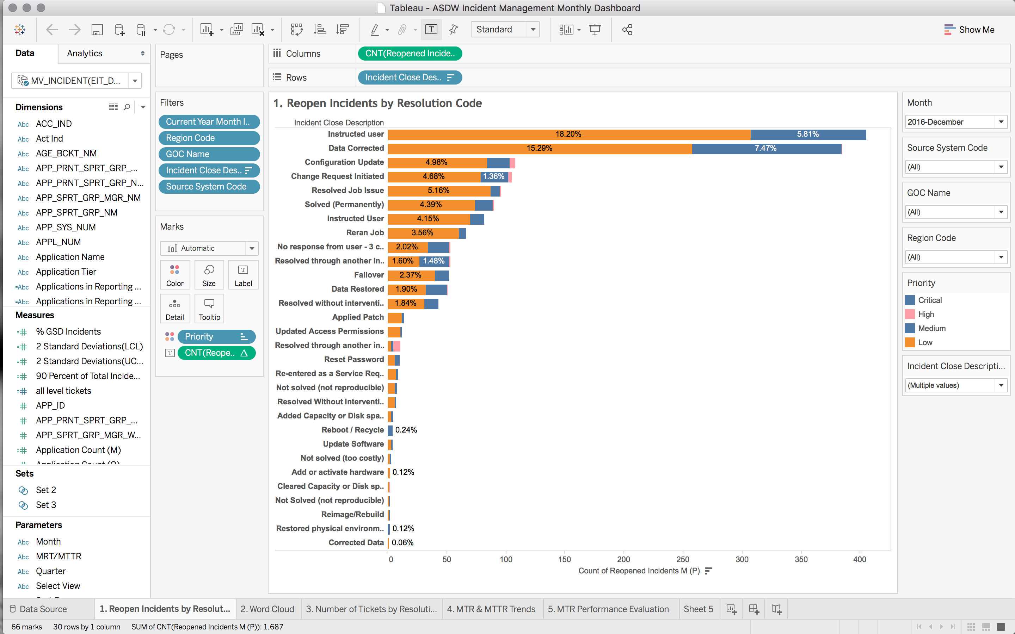The width and height of the screenshot is (1015, 634).
Task: Click the Pause Auto Updates data icon
Action: 141,29
